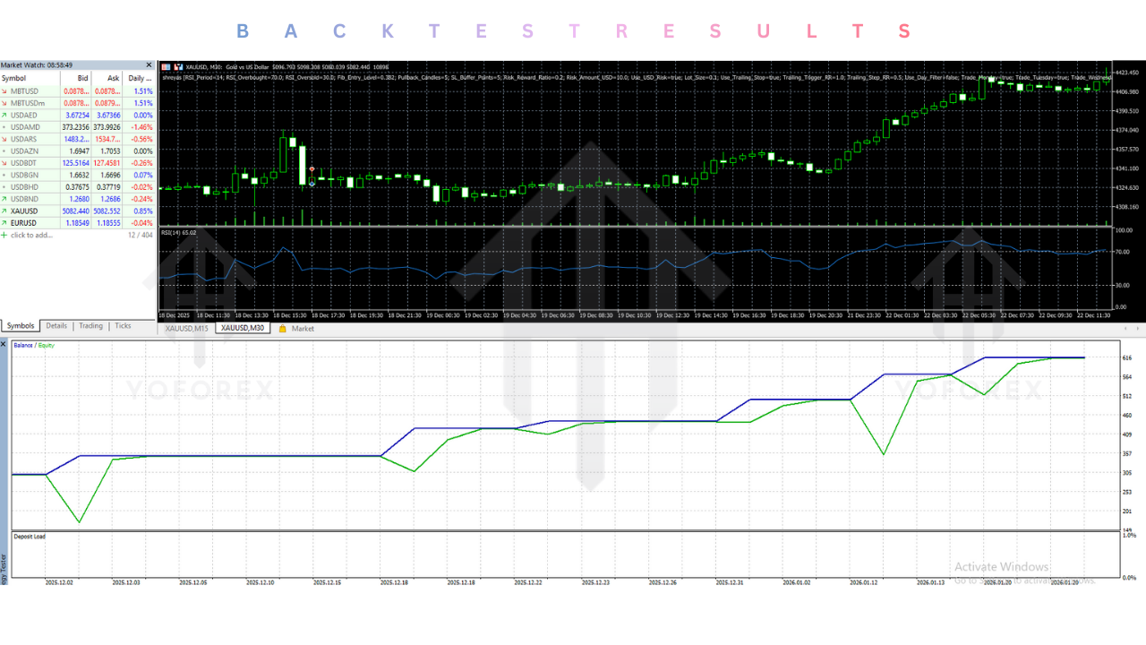Click the chart tabs scroll right arrow
1146x645 pixels.
pyautogui.click(x=1140, y=329)
